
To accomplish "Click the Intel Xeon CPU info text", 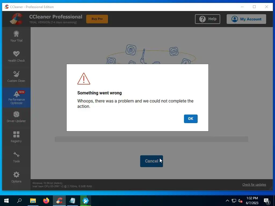I will point(62,186).
